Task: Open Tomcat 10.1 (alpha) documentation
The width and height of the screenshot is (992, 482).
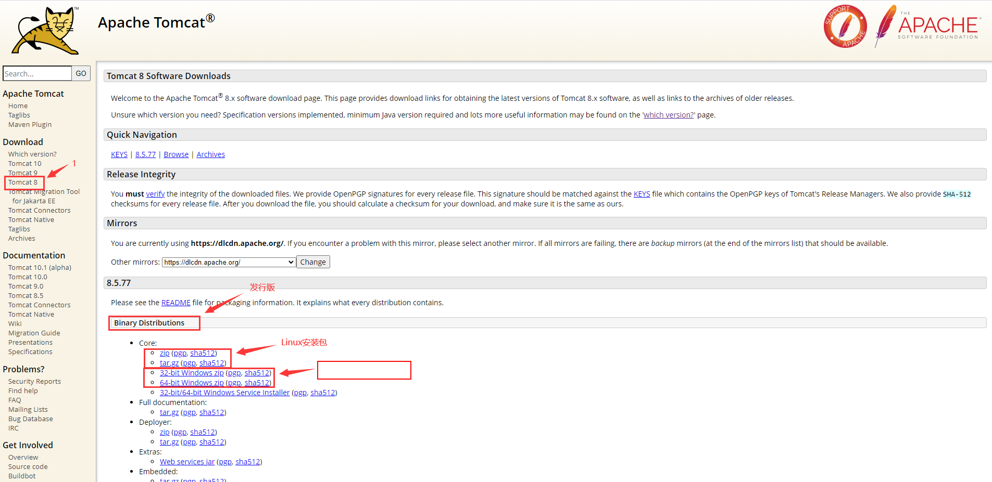Action: [40, 267]
